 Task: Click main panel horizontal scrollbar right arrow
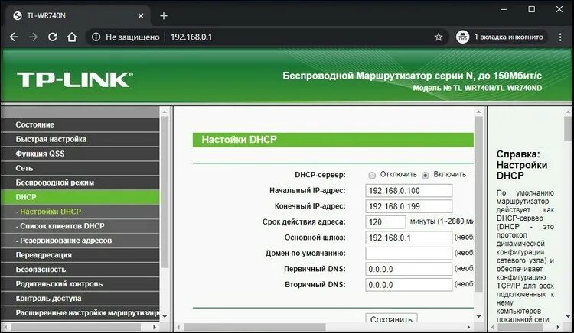coord(468,327)
